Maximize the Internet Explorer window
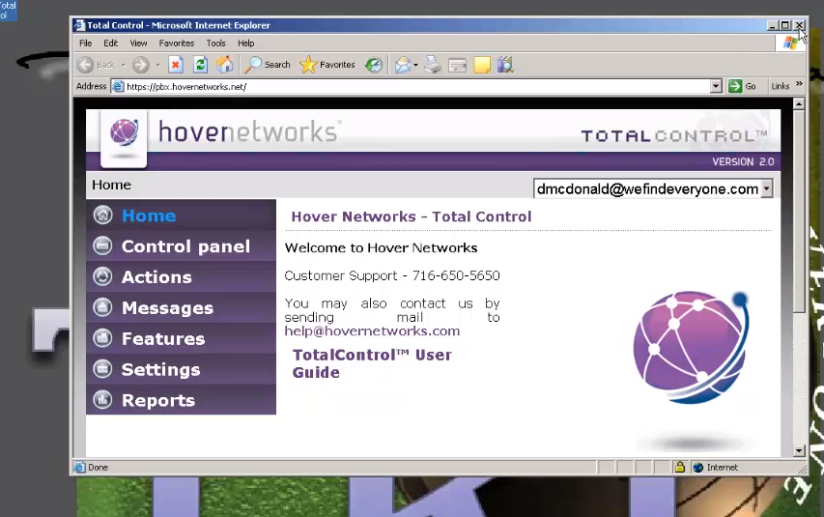824x517 pixels. tap(785, 25)
